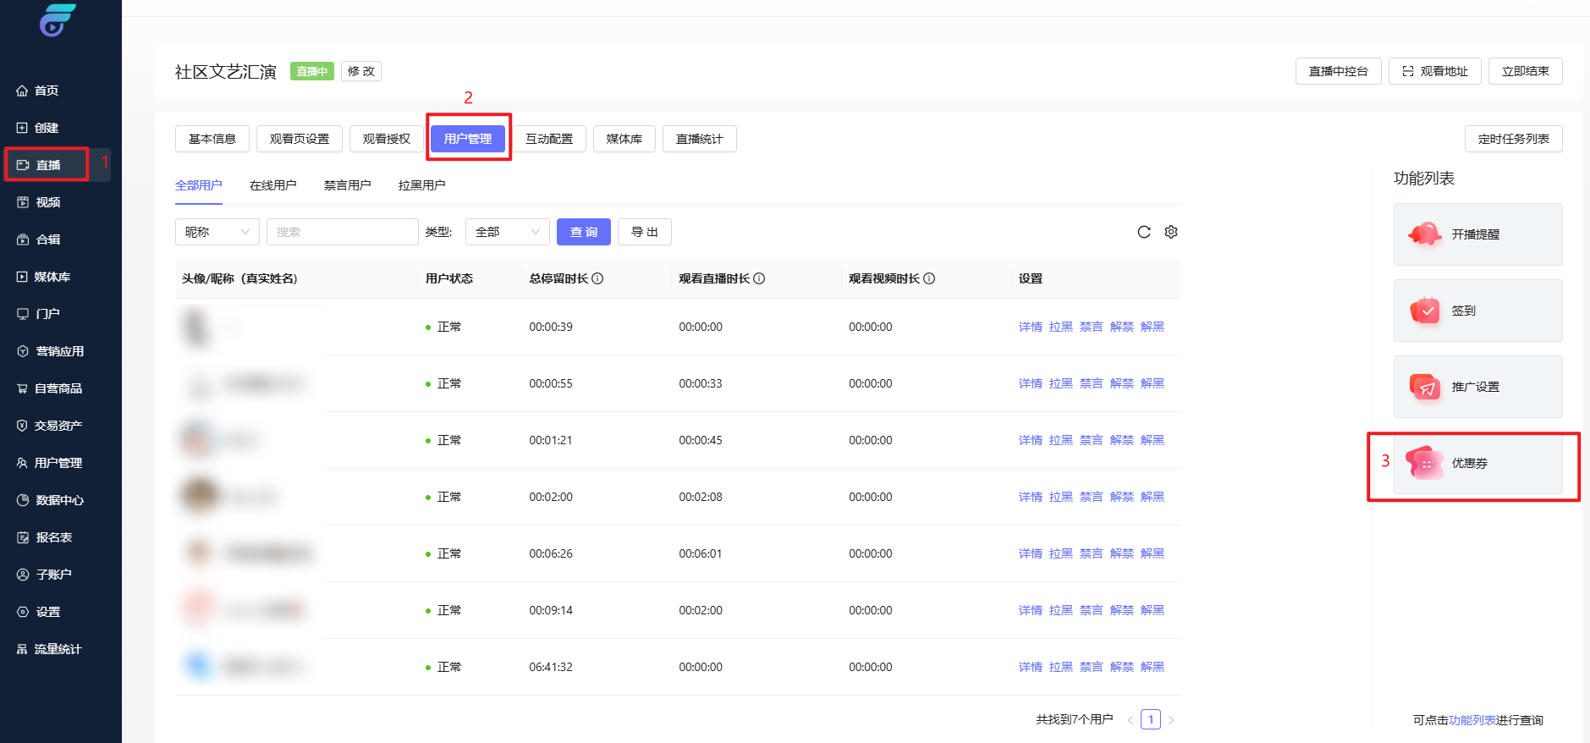Click the info icon beside 观看直播时长
The height and width of the screenshot is (743, 1590).
(x=759, y=278)
